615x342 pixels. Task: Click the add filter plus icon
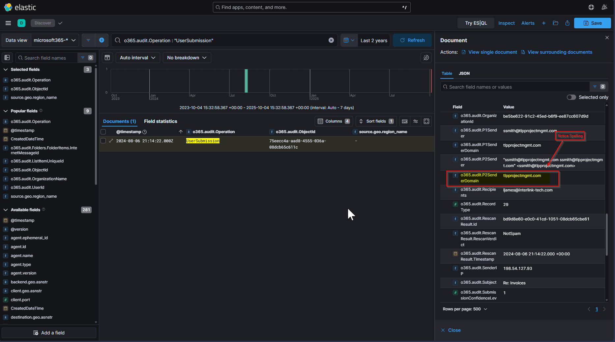[102, 40]
